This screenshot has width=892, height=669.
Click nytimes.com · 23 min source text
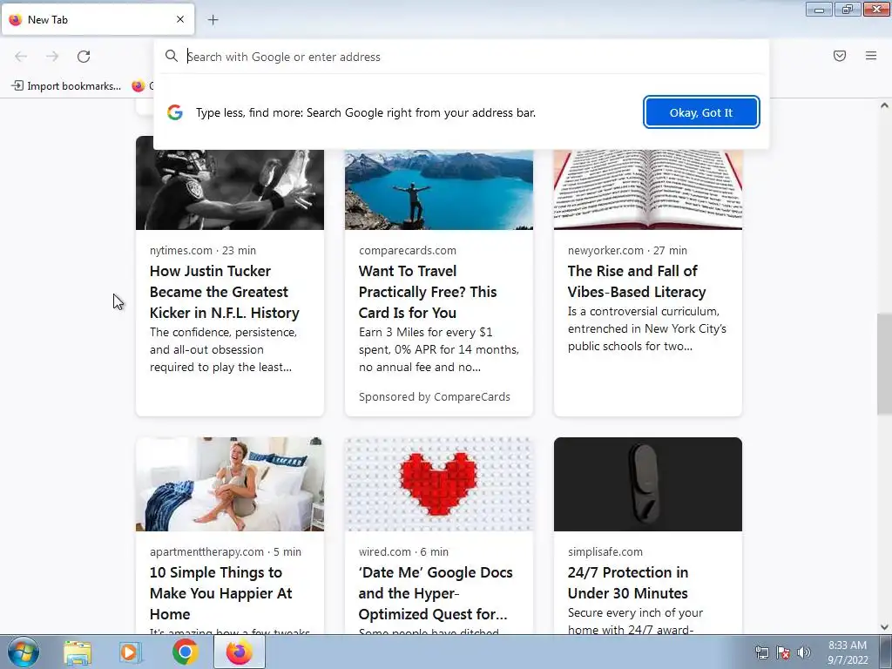tap(203, 250)
